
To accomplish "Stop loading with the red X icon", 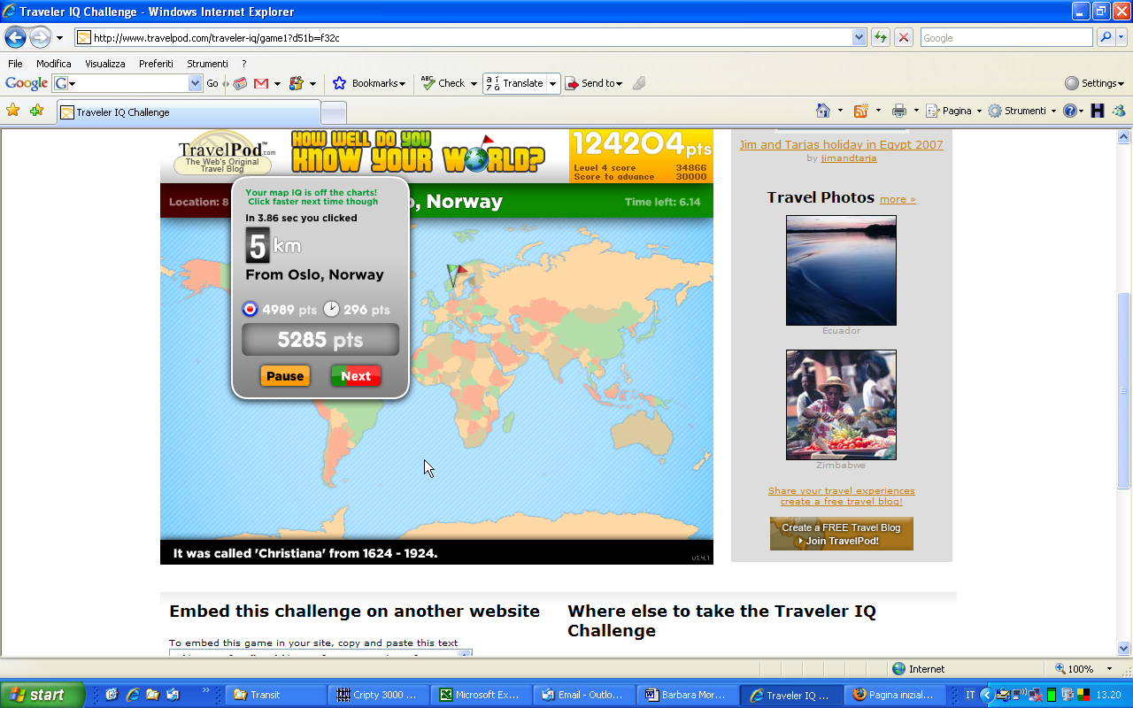I will 904,37.
